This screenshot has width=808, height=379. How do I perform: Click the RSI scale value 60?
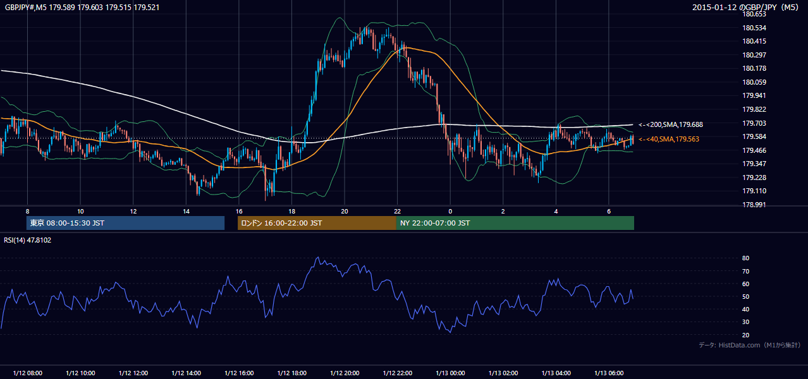(x=746, y=284)
